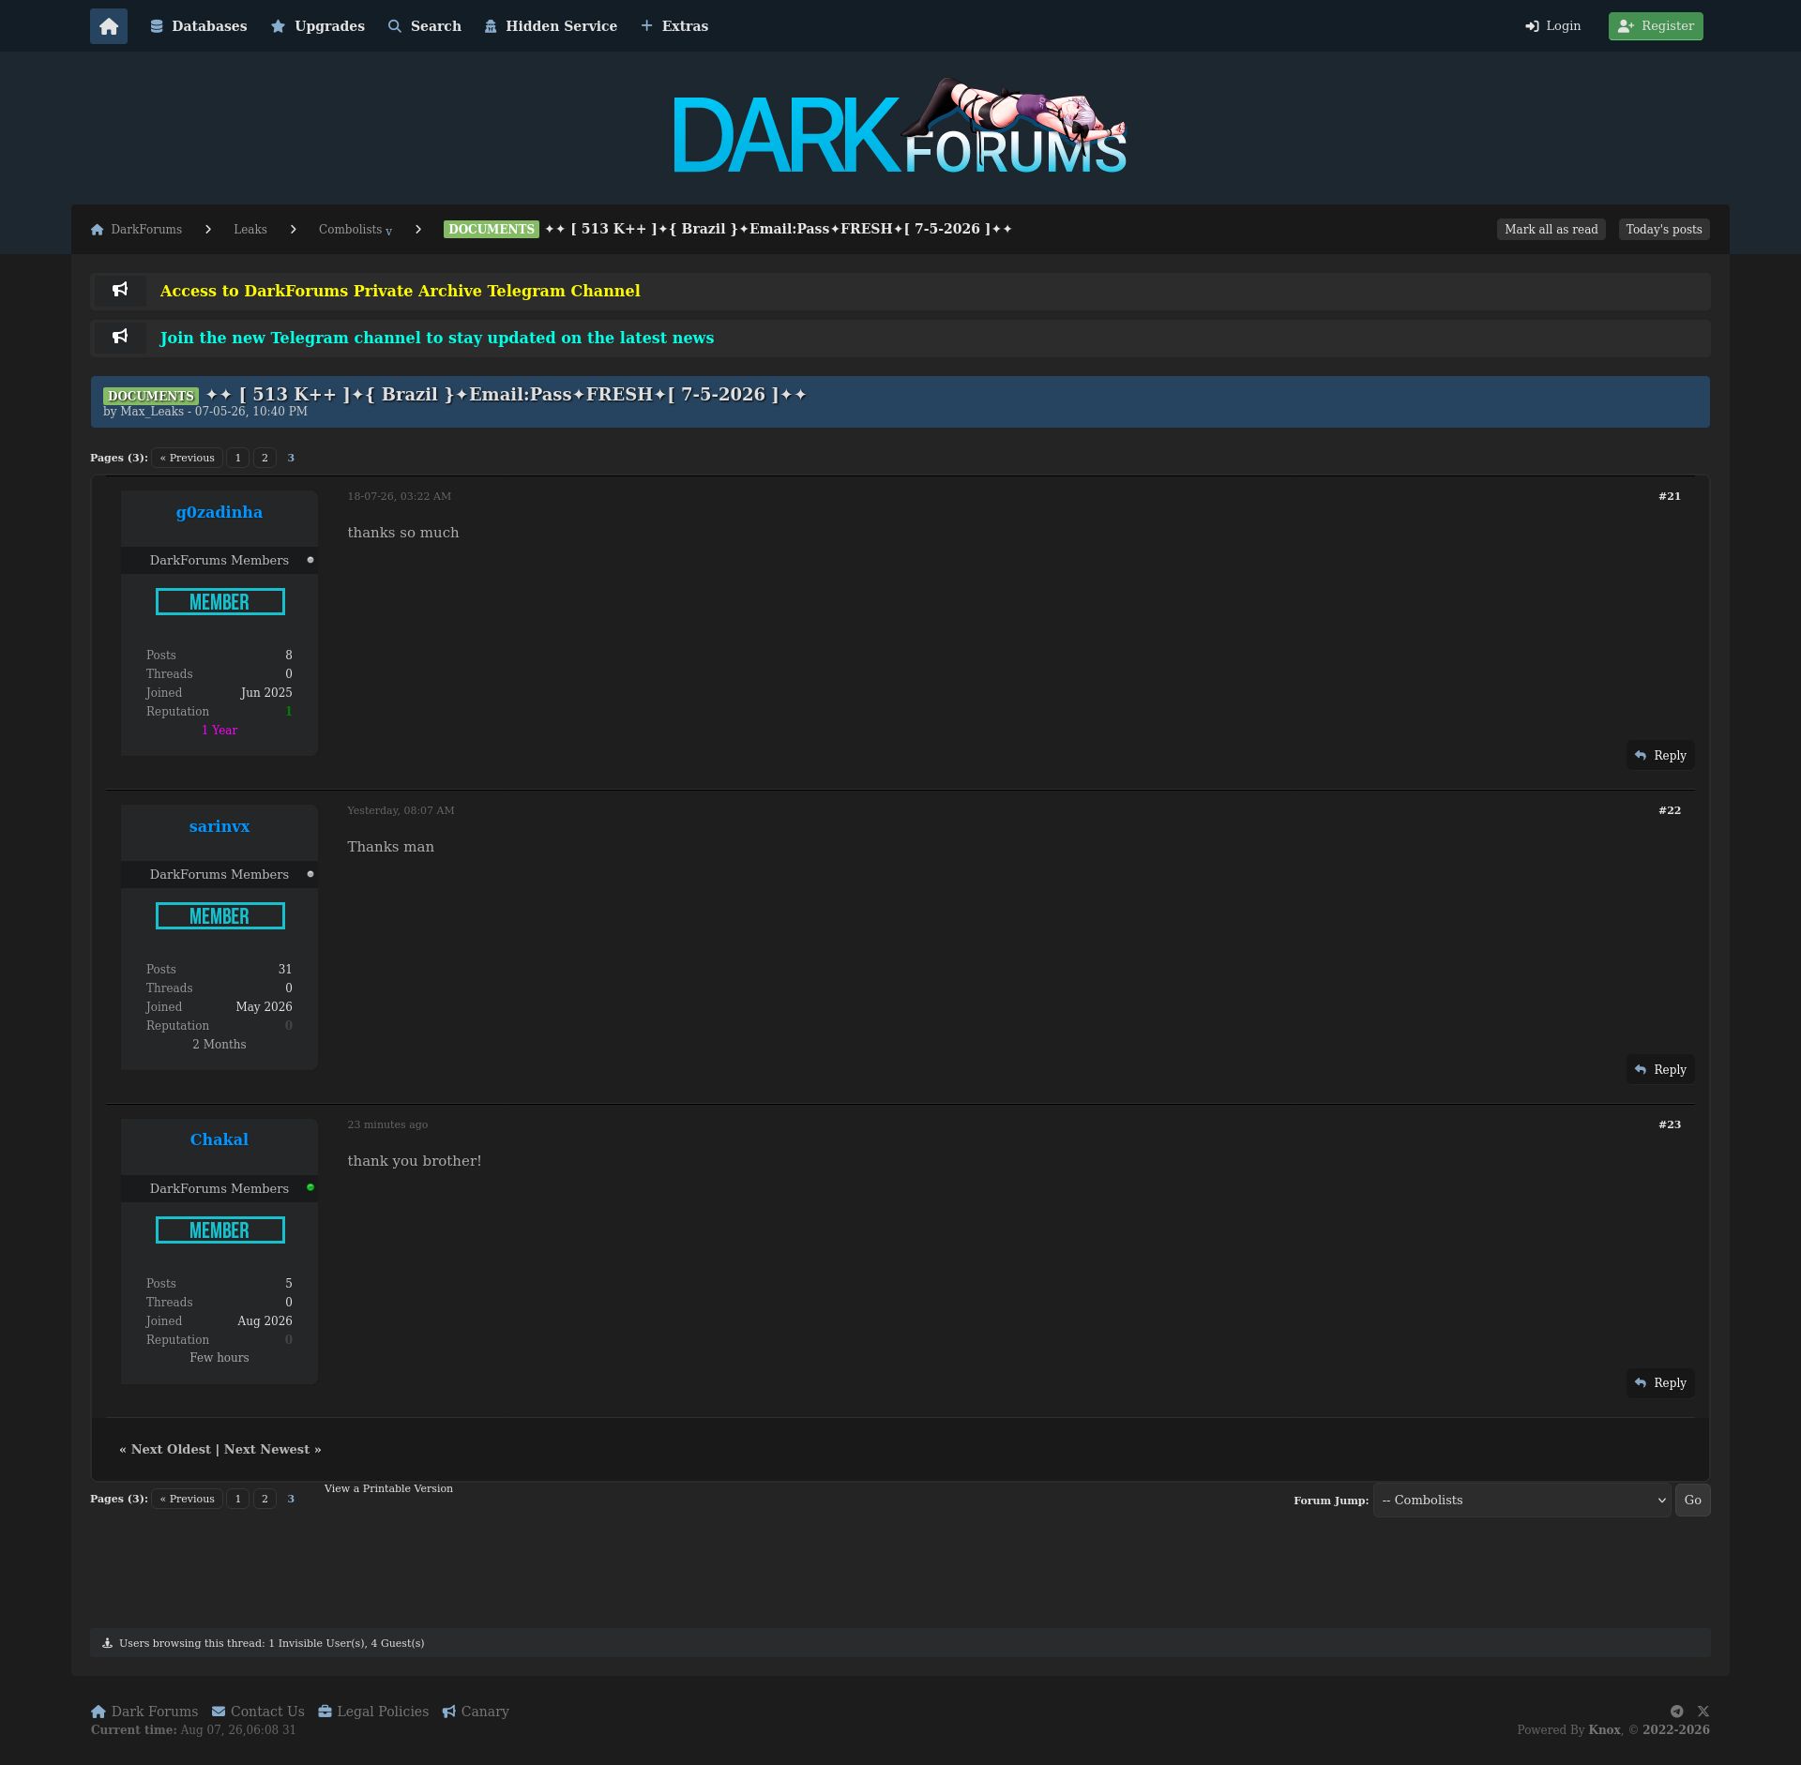Click the 'Yesterday, 08:07 AM' timestamp

pyautogui.click(x=401, y=810)
